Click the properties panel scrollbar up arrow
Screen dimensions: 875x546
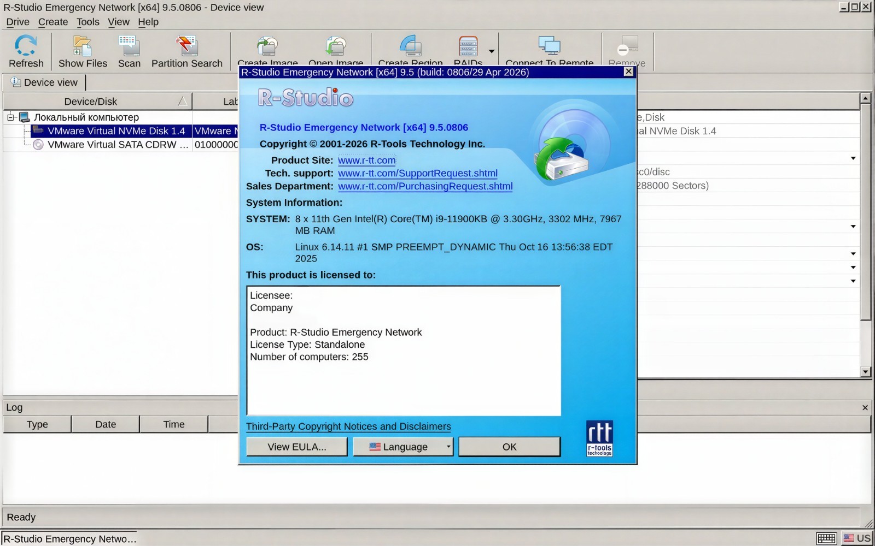[x=865, y=98]
